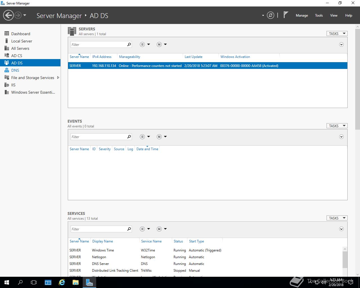The height and width of the screenshot is (288, 360).
Task: Open Windows Server Essentials page
Action: point(30,92)
